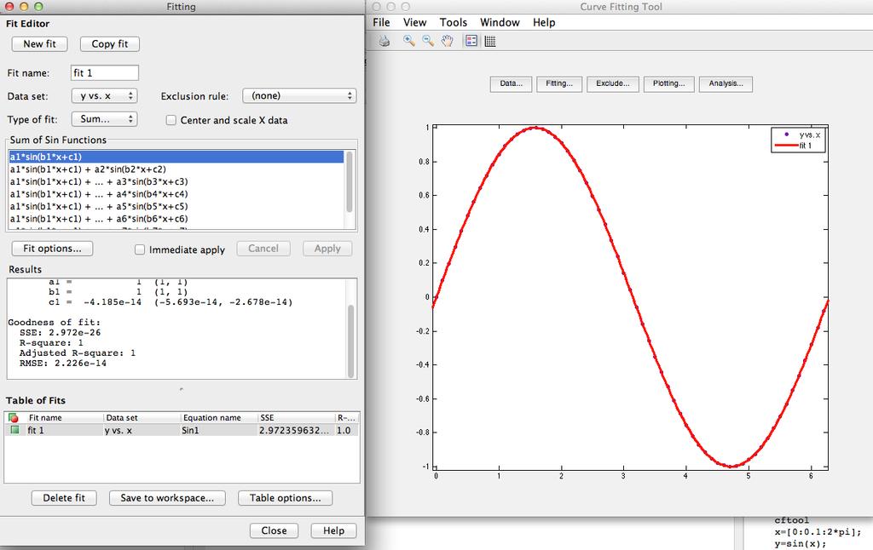Open the View menu
The width and height of the screenshot is (873, 550).
(x=415, y=22)
